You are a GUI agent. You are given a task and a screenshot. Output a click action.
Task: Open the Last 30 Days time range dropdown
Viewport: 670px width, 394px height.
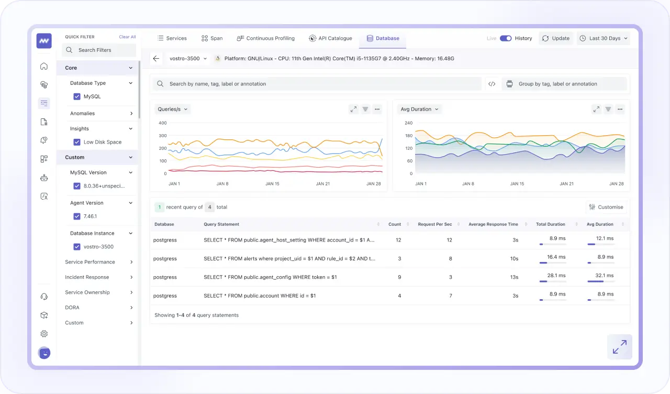coord(603,38)
